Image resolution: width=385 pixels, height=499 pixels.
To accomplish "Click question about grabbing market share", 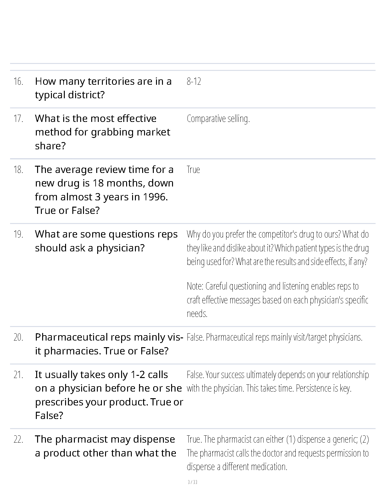I will point(103,132).
